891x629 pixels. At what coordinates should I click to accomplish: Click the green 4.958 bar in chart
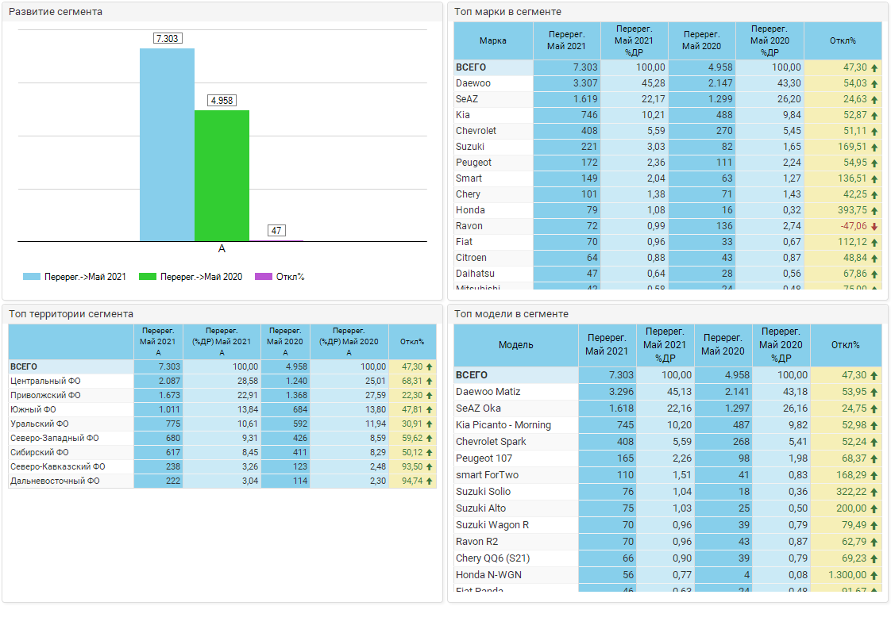point(222,175)
